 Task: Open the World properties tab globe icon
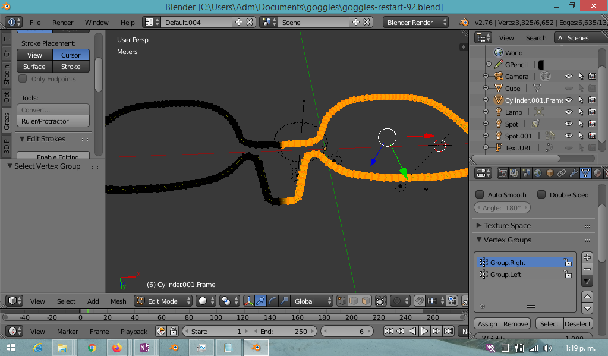point(538,173)
